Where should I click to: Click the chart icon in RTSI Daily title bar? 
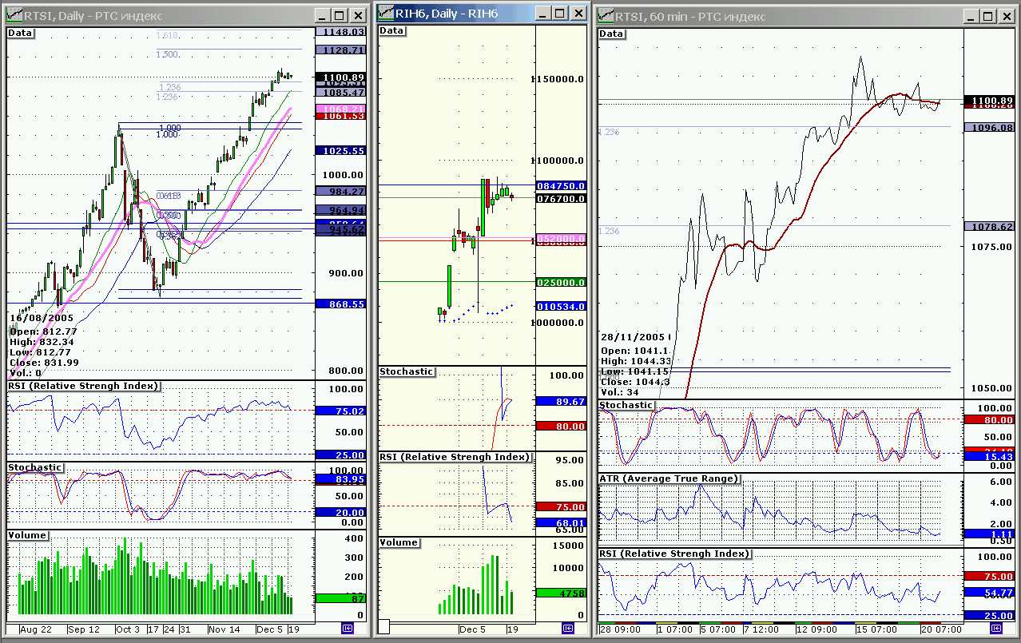point(14,15)
